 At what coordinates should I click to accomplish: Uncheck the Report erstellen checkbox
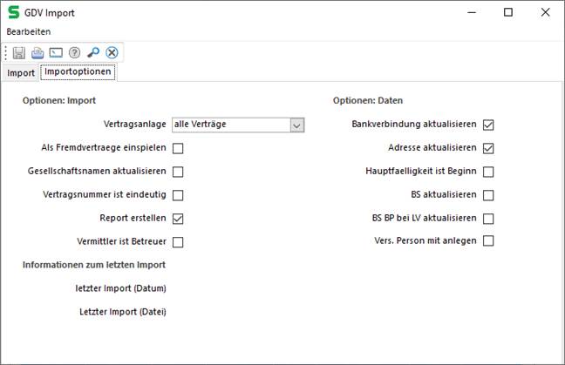point(178,218)
